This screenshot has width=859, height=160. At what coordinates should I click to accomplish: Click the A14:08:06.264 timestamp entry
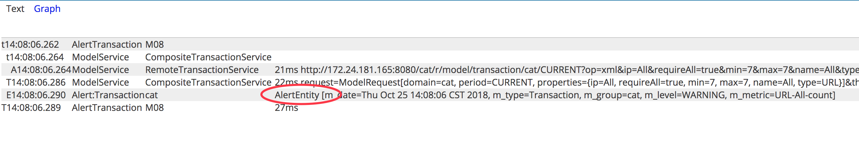pos(41,70)
